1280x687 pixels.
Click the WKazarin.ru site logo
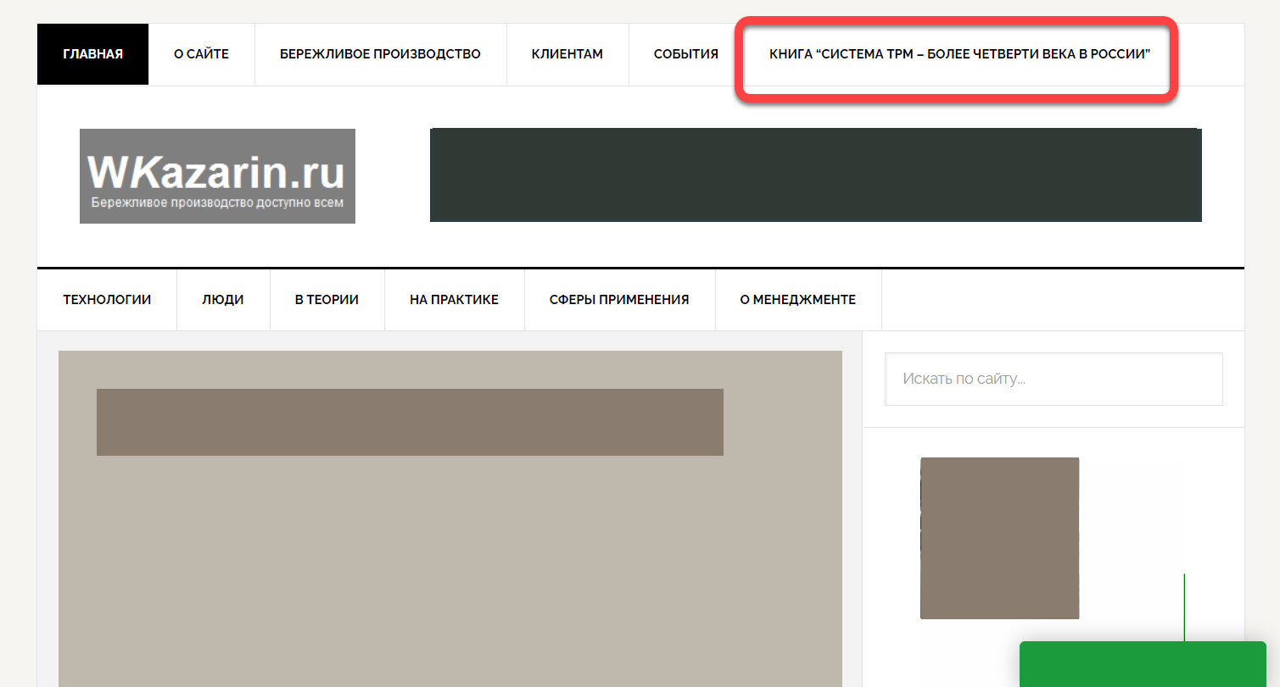click(x=217, y=175)
